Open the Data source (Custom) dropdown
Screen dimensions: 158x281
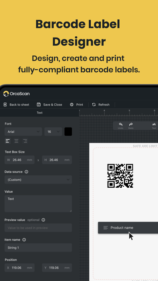tap(38, 180)
